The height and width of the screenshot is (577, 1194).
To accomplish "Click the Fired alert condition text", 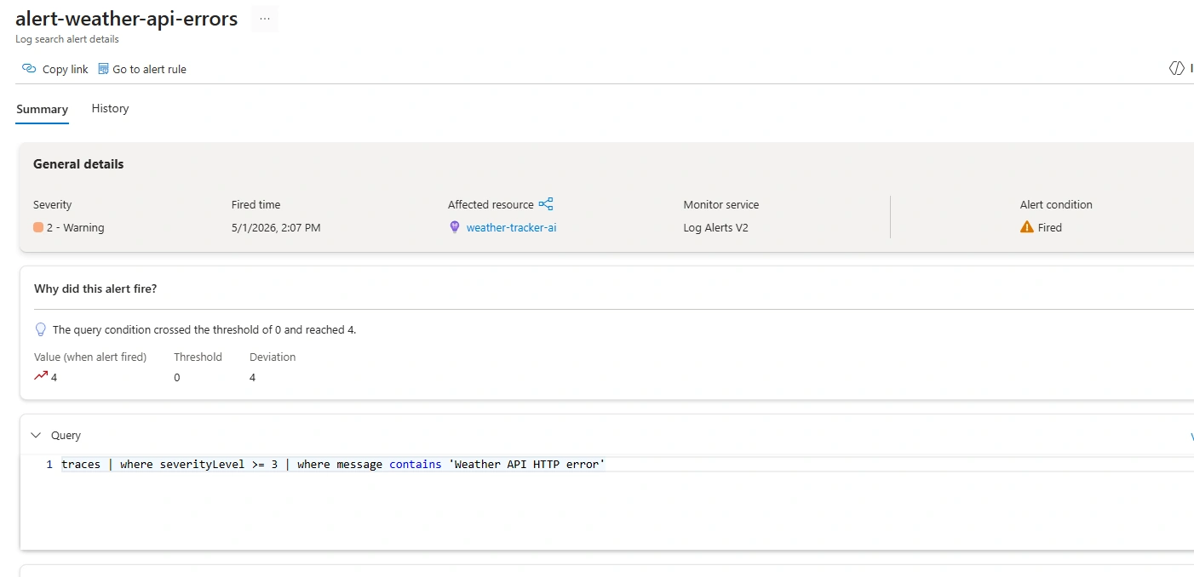I will (x=1049, y=227).
